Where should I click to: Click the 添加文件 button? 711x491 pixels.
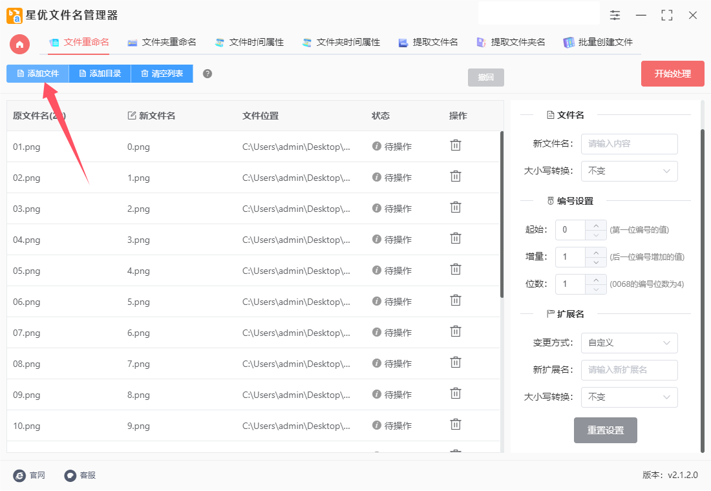37,74
